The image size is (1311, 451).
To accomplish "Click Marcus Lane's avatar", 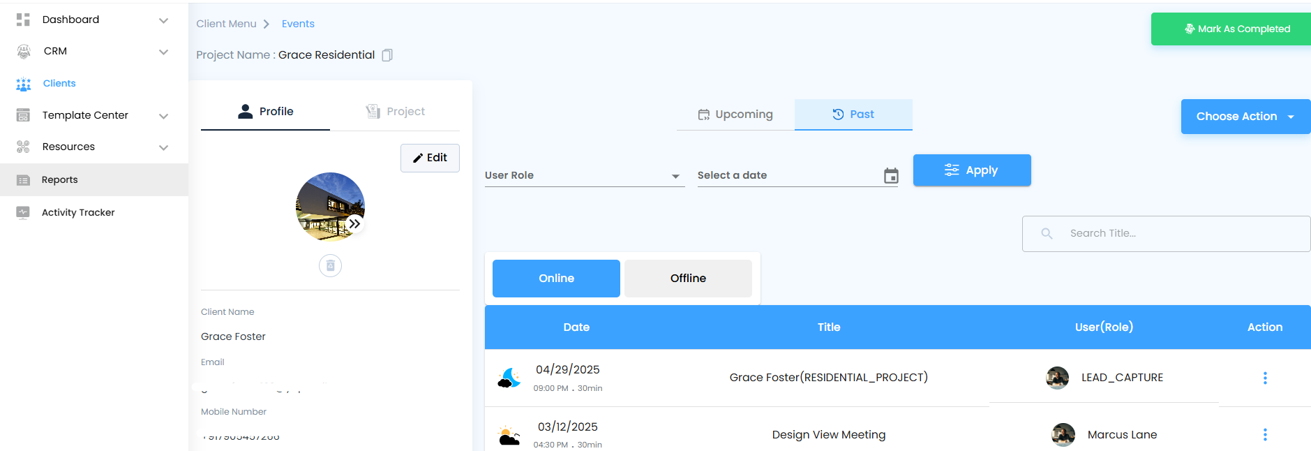I will (1063, 435).
